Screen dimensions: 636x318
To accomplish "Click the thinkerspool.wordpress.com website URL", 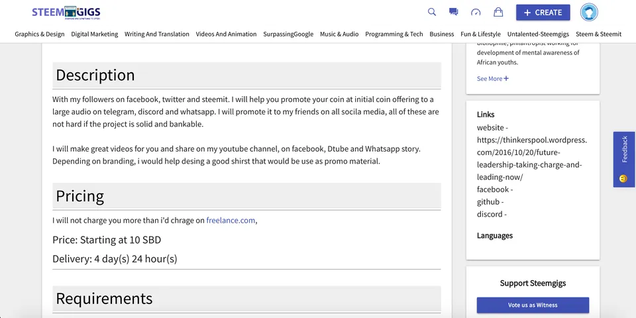I will coord(532,158).
